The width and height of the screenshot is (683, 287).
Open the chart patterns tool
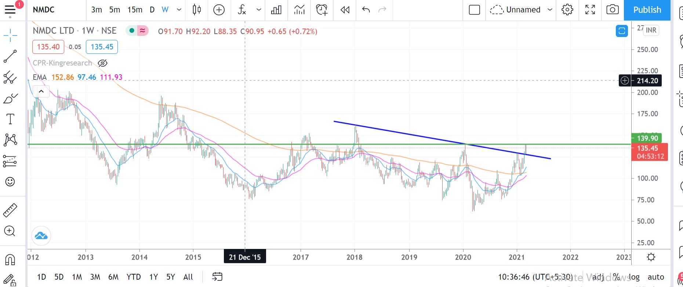10,140
